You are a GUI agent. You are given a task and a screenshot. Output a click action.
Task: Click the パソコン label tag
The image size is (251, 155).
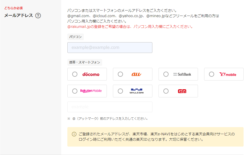pyautogui.click(x=75, y=37)
